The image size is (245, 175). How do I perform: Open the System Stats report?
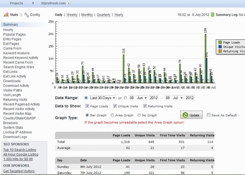click(x=13, y=128)
